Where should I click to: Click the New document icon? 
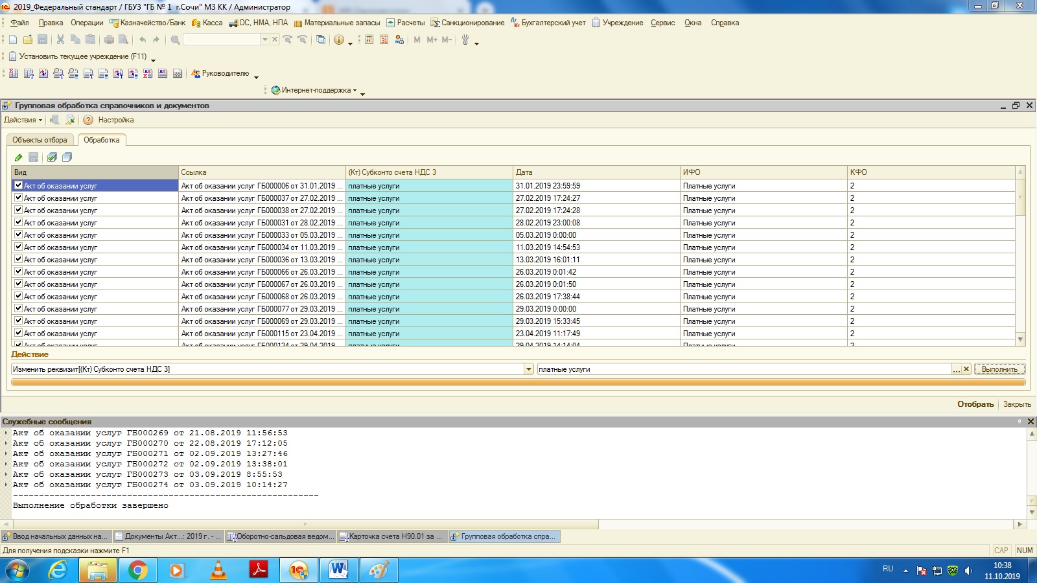click(13, 40)
